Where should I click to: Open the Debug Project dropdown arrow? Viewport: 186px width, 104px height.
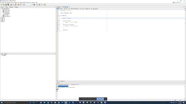46,5
